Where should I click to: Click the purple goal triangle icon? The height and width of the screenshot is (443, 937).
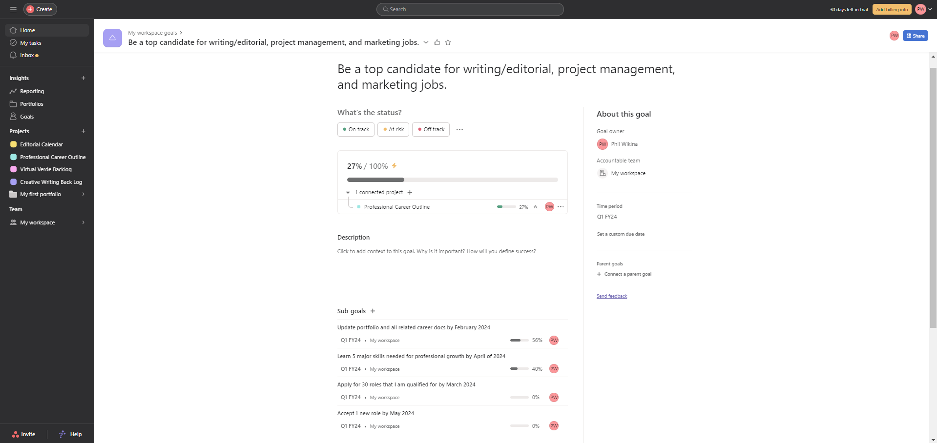[x=112, y=38]
